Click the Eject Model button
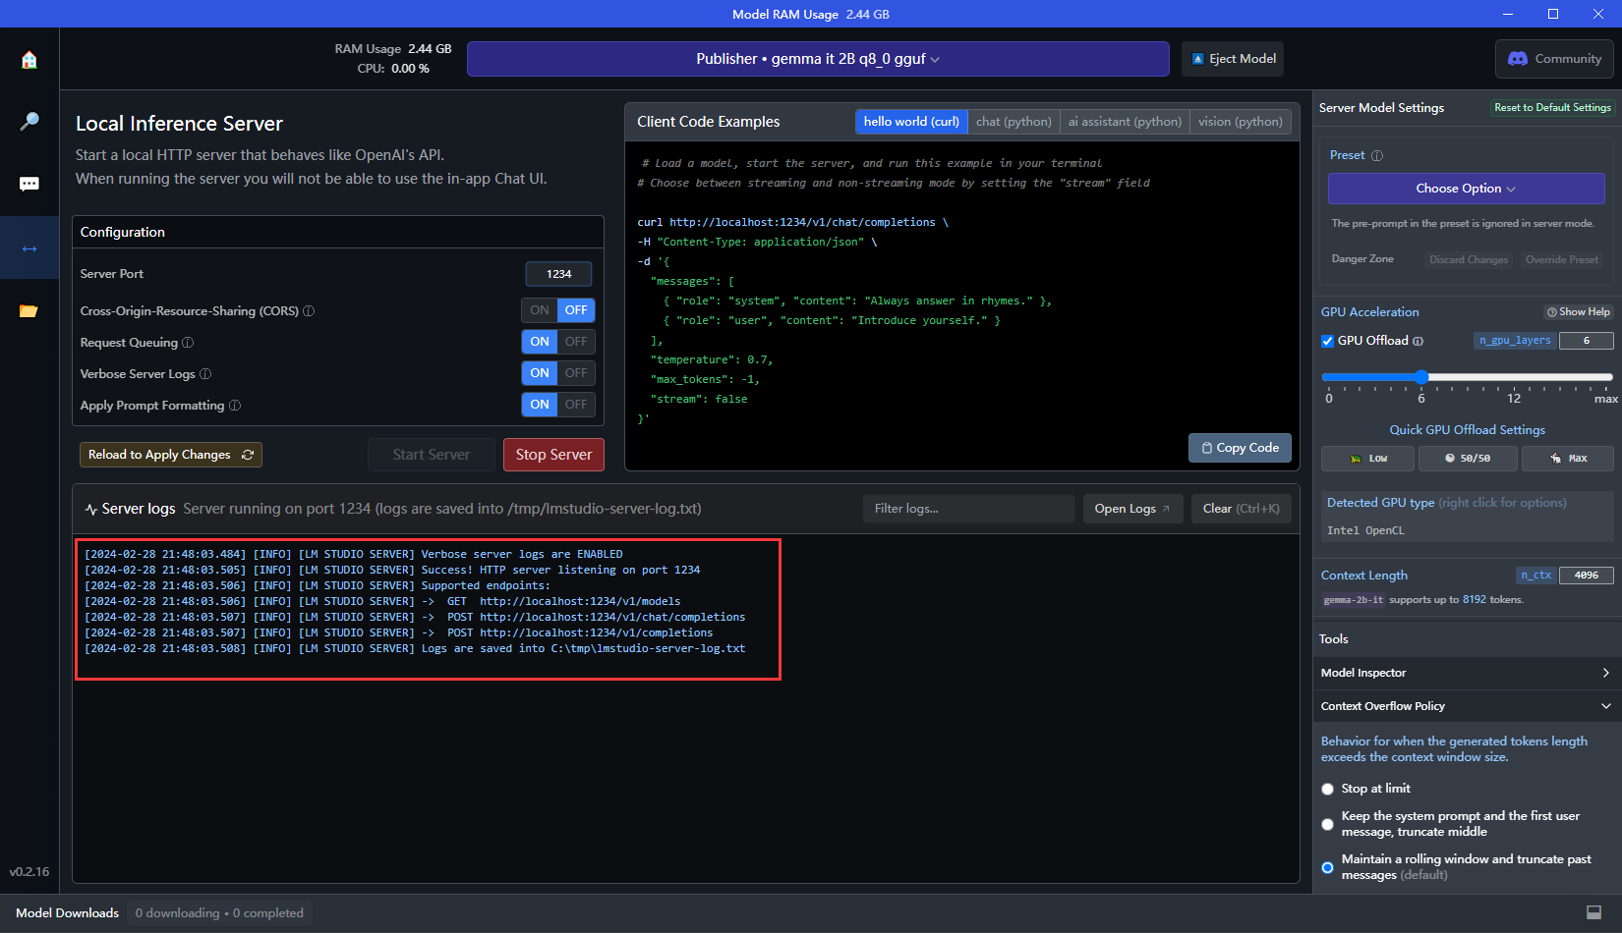Screen dimensions: 1622x933 coord(1234,59)
